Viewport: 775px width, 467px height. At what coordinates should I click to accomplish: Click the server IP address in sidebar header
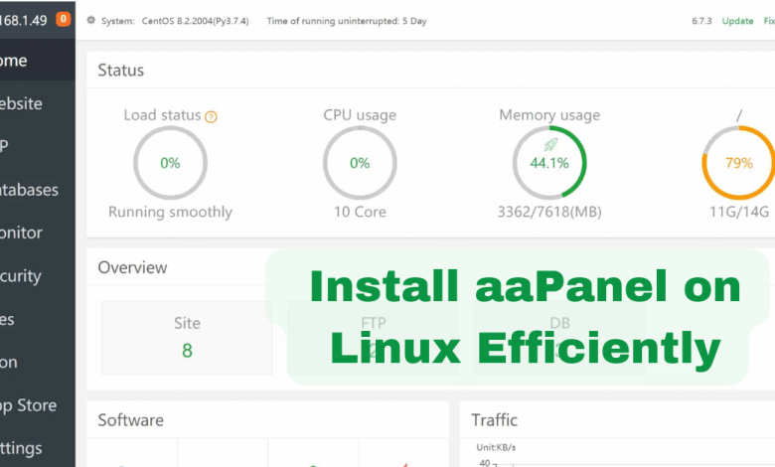(26, 19)
